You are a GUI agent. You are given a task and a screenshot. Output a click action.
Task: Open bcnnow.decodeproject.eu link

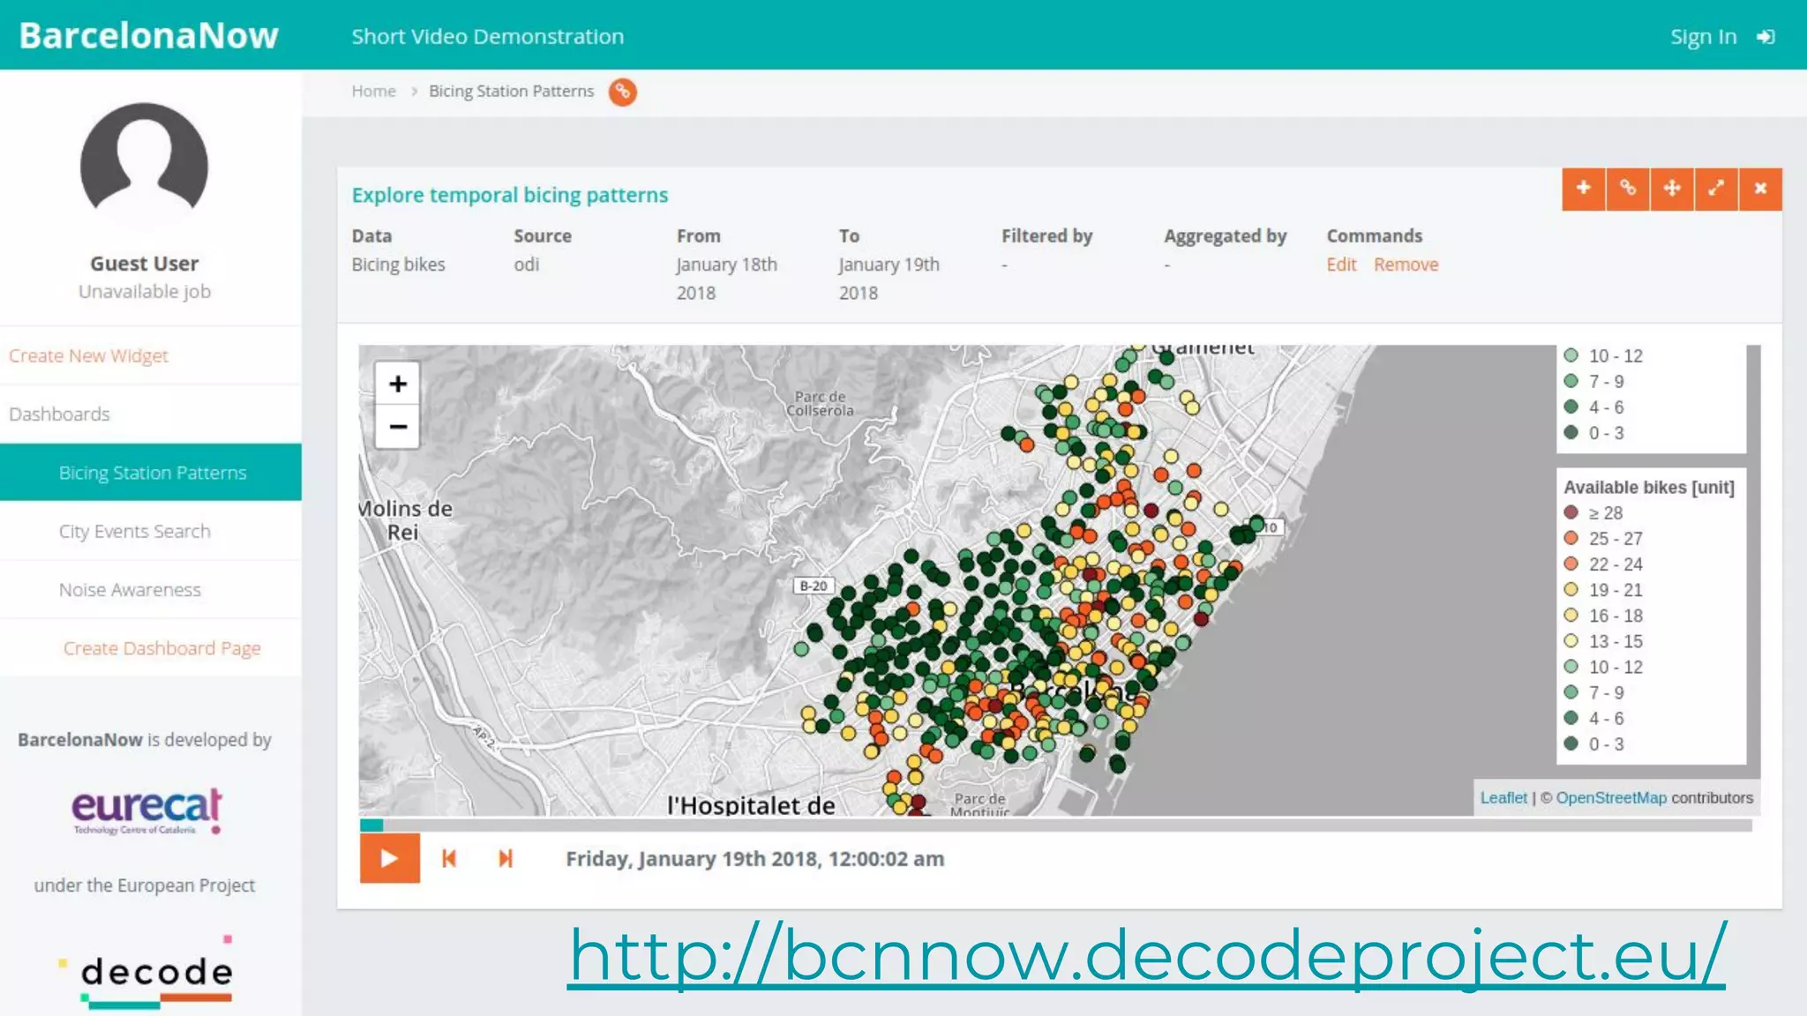(x=1146, y=956)
